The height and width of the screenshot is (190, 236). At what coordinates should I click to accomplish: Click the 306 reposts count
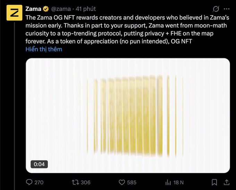click(x=85, y=182)
